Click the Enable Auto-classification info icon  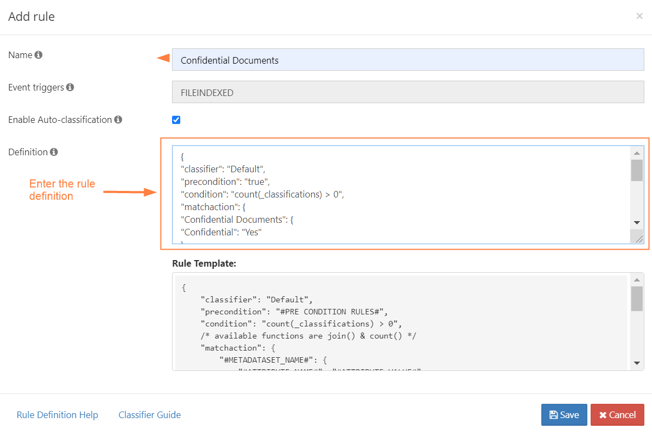pyautogui.click(x=118, y=120)
